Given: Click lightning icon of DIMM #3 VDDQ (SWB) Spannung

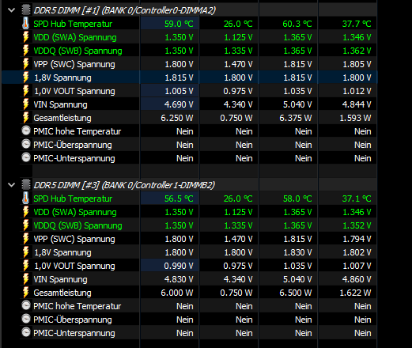Looking at the screenshot, I should (x=26, y=225).
